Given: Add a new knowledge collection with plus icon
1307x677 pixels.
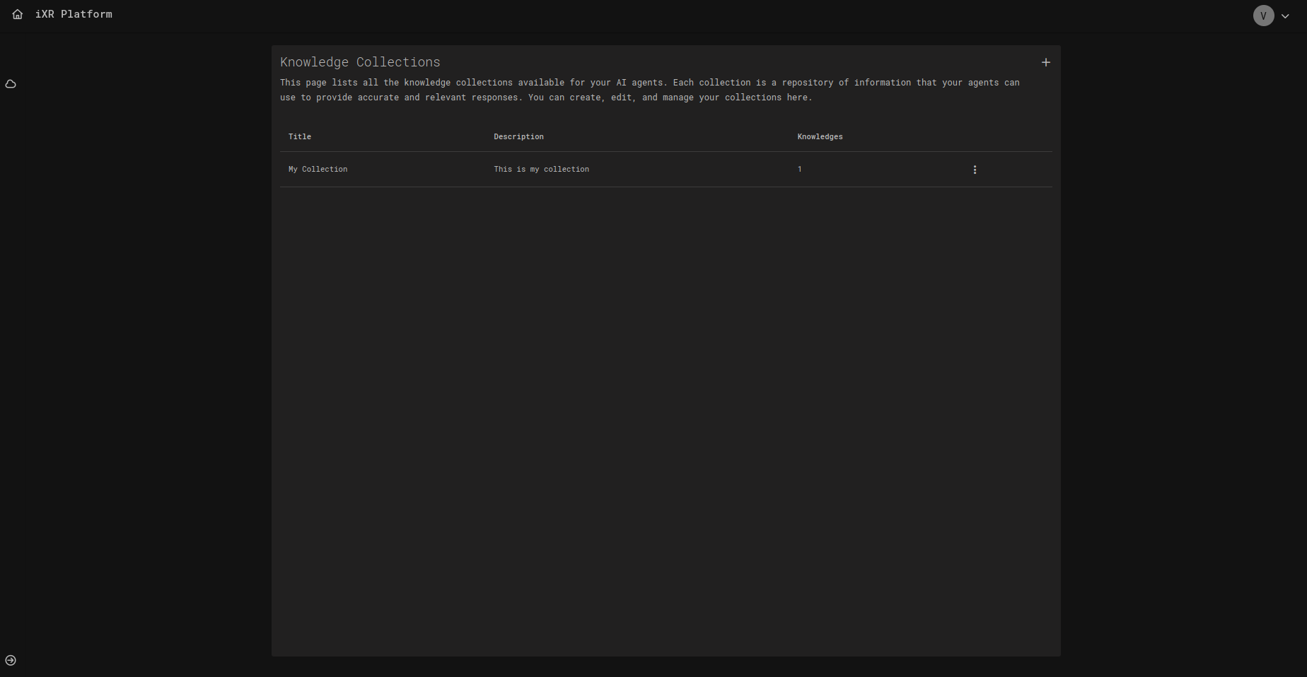Looking at the screenshot, I should tap(1045, 62).
